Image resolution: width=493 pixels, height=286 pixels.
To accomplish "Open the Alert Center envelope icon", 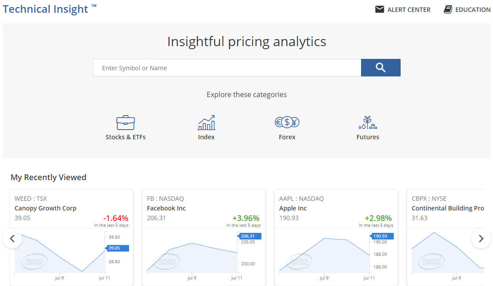I will tap(380, 9).
